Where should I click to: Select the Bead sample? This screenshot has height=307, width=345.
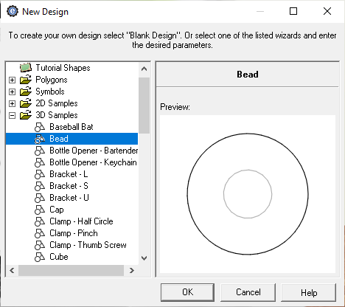click(x=59, y=139)
